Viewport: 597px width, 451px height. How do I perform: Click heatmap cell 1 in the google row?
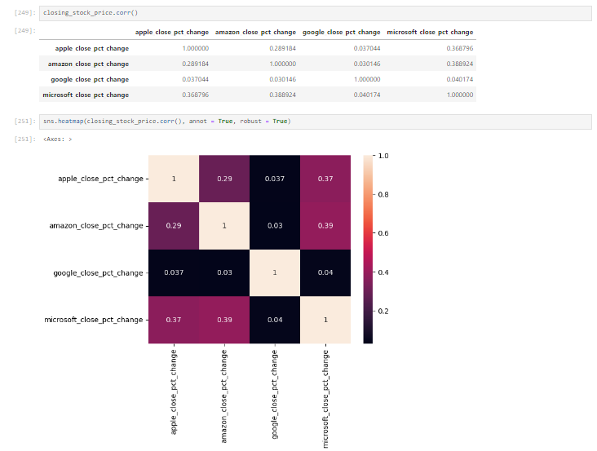[x=275, y=272]
